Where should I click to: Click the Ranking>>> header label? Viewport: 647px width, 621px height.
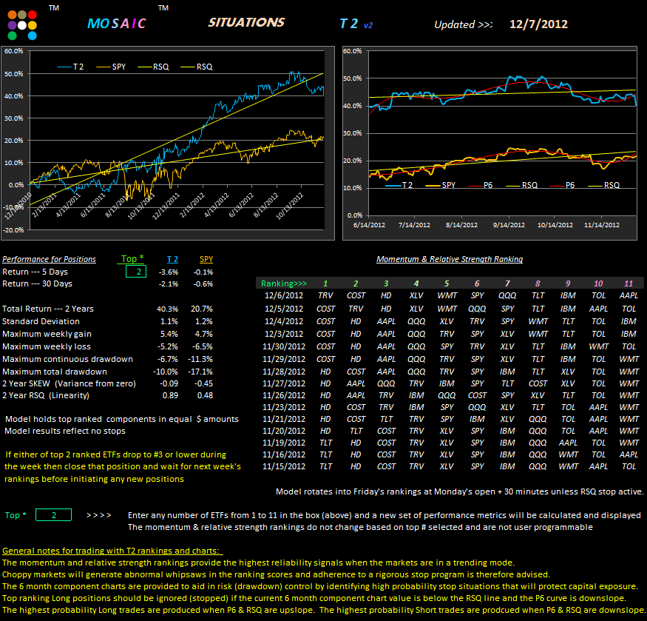coord(284,283)
